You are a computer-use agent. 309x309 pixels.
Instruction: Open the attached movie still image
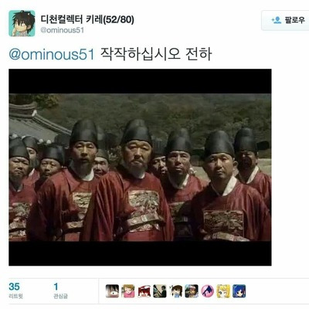click(x=140, y=167)
